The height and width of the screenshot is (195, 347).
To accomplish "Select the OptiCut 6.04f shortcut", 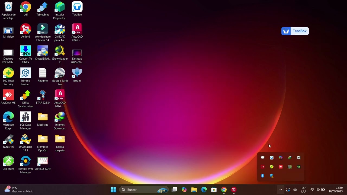I will 43,163.
